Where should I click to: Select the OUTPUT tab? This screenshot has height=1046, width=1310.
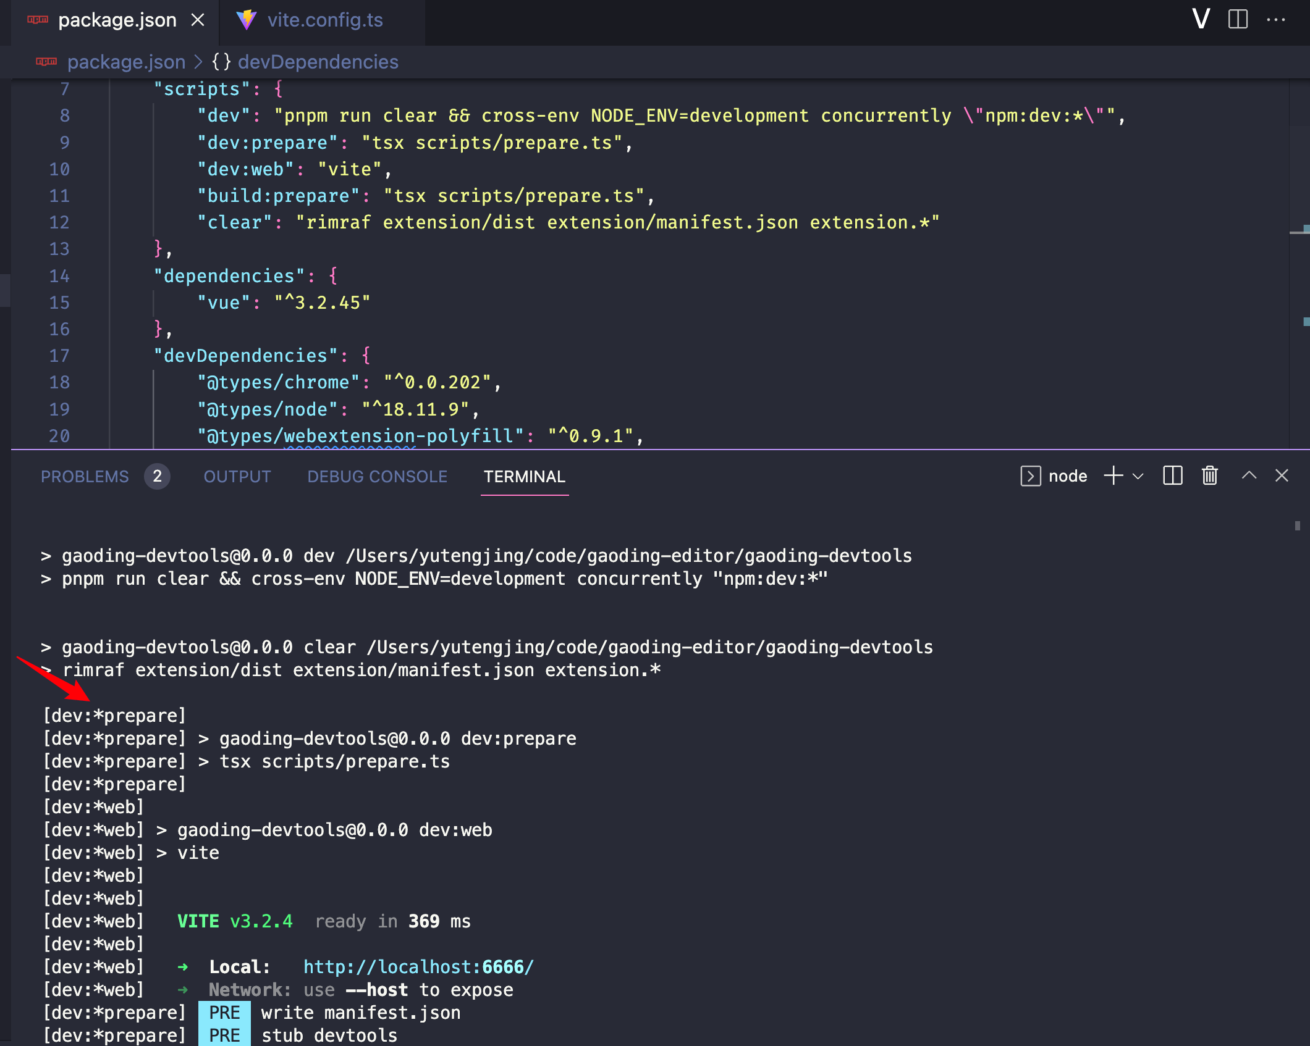[237, 476]
